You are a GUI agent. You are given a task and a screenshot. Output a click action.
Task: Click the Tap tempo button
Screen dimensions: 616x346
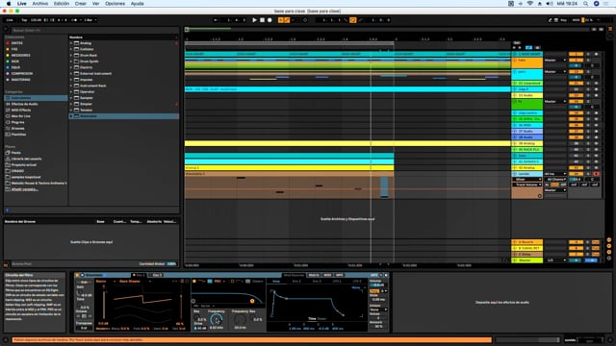24,20
